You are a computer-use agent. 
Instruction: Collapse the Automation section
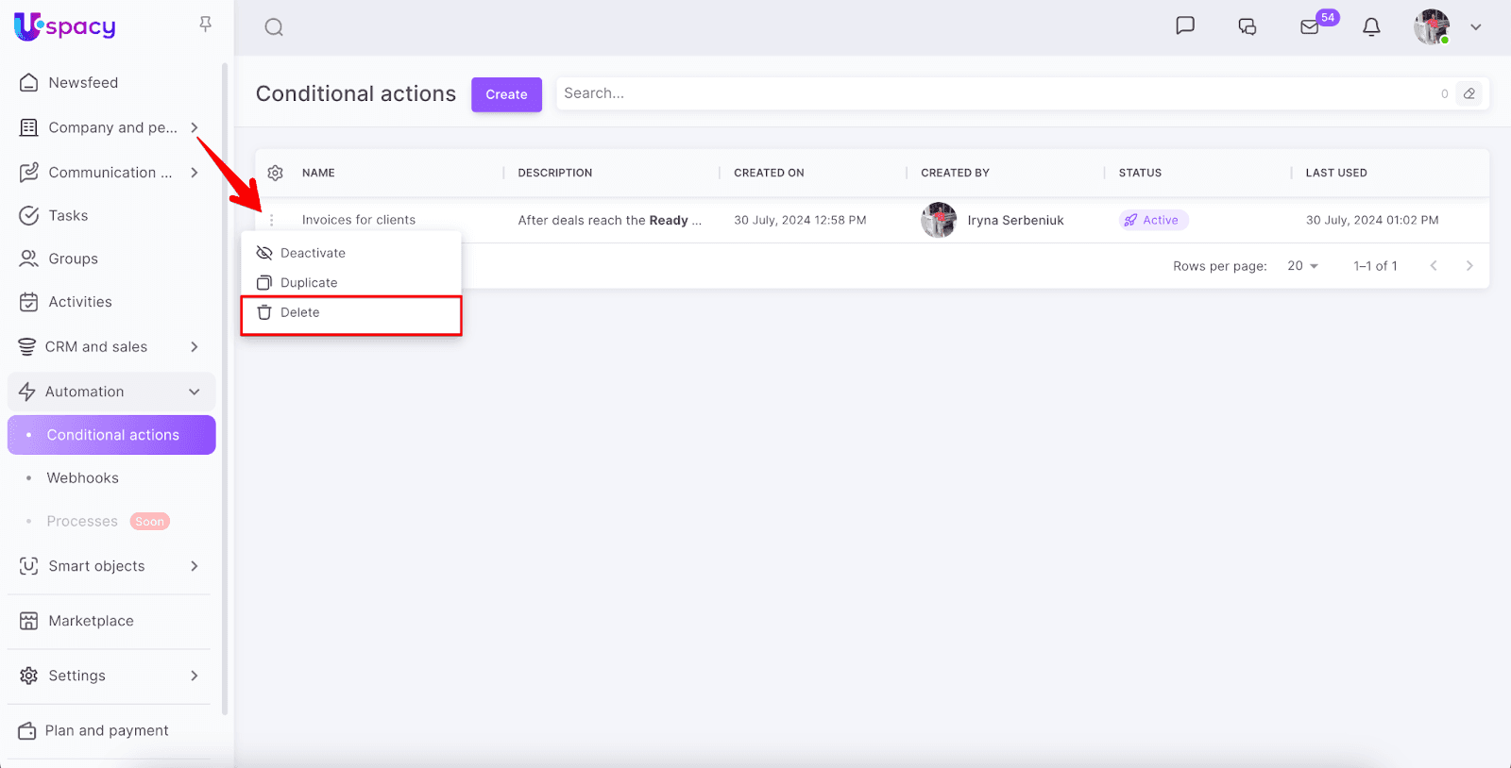tap(194, 392)
